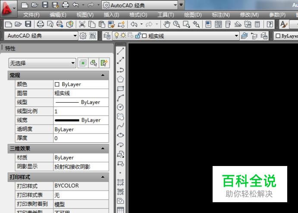The image size is (298, 213).
Task: Click the Cut scissors icon
Action: point(82,24)
